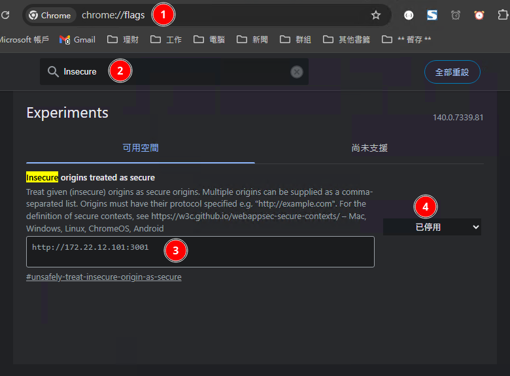Screen dimensions: 510x376
Task: Click the round white extension icon
Action: 409,15
